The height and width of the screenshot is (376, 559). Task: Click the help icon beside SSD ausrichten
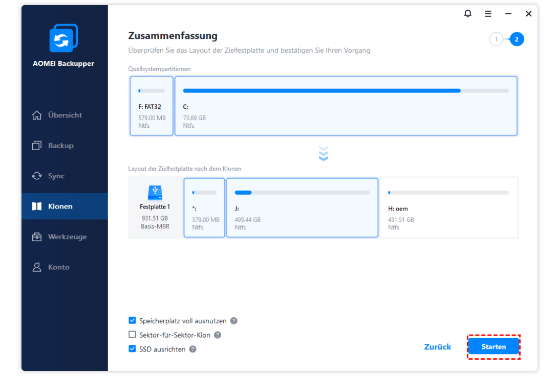coord(192,349)
